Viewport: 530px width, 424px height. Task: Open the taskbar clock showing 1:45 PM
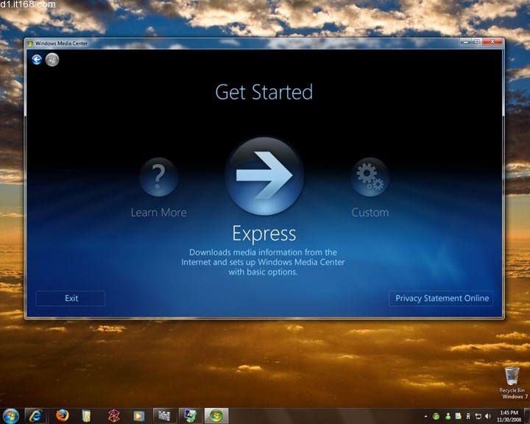509,416
